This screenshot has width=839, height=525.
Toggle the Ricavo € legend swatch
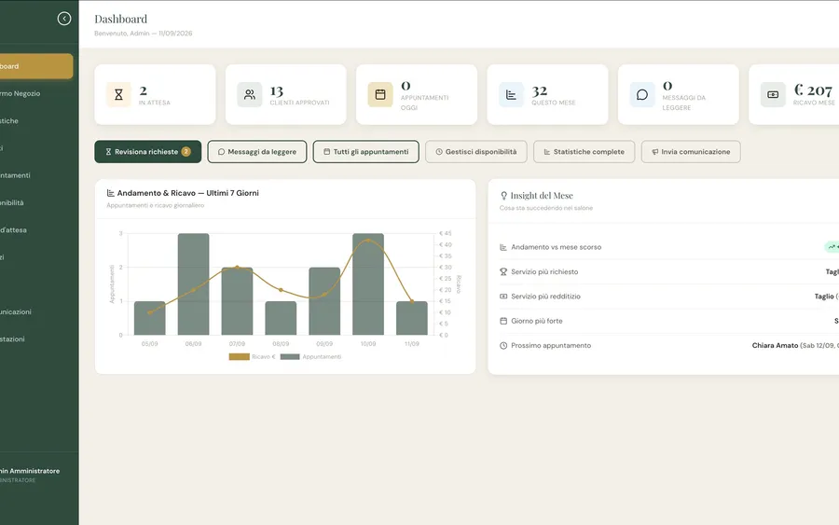(x=240, y=357)
